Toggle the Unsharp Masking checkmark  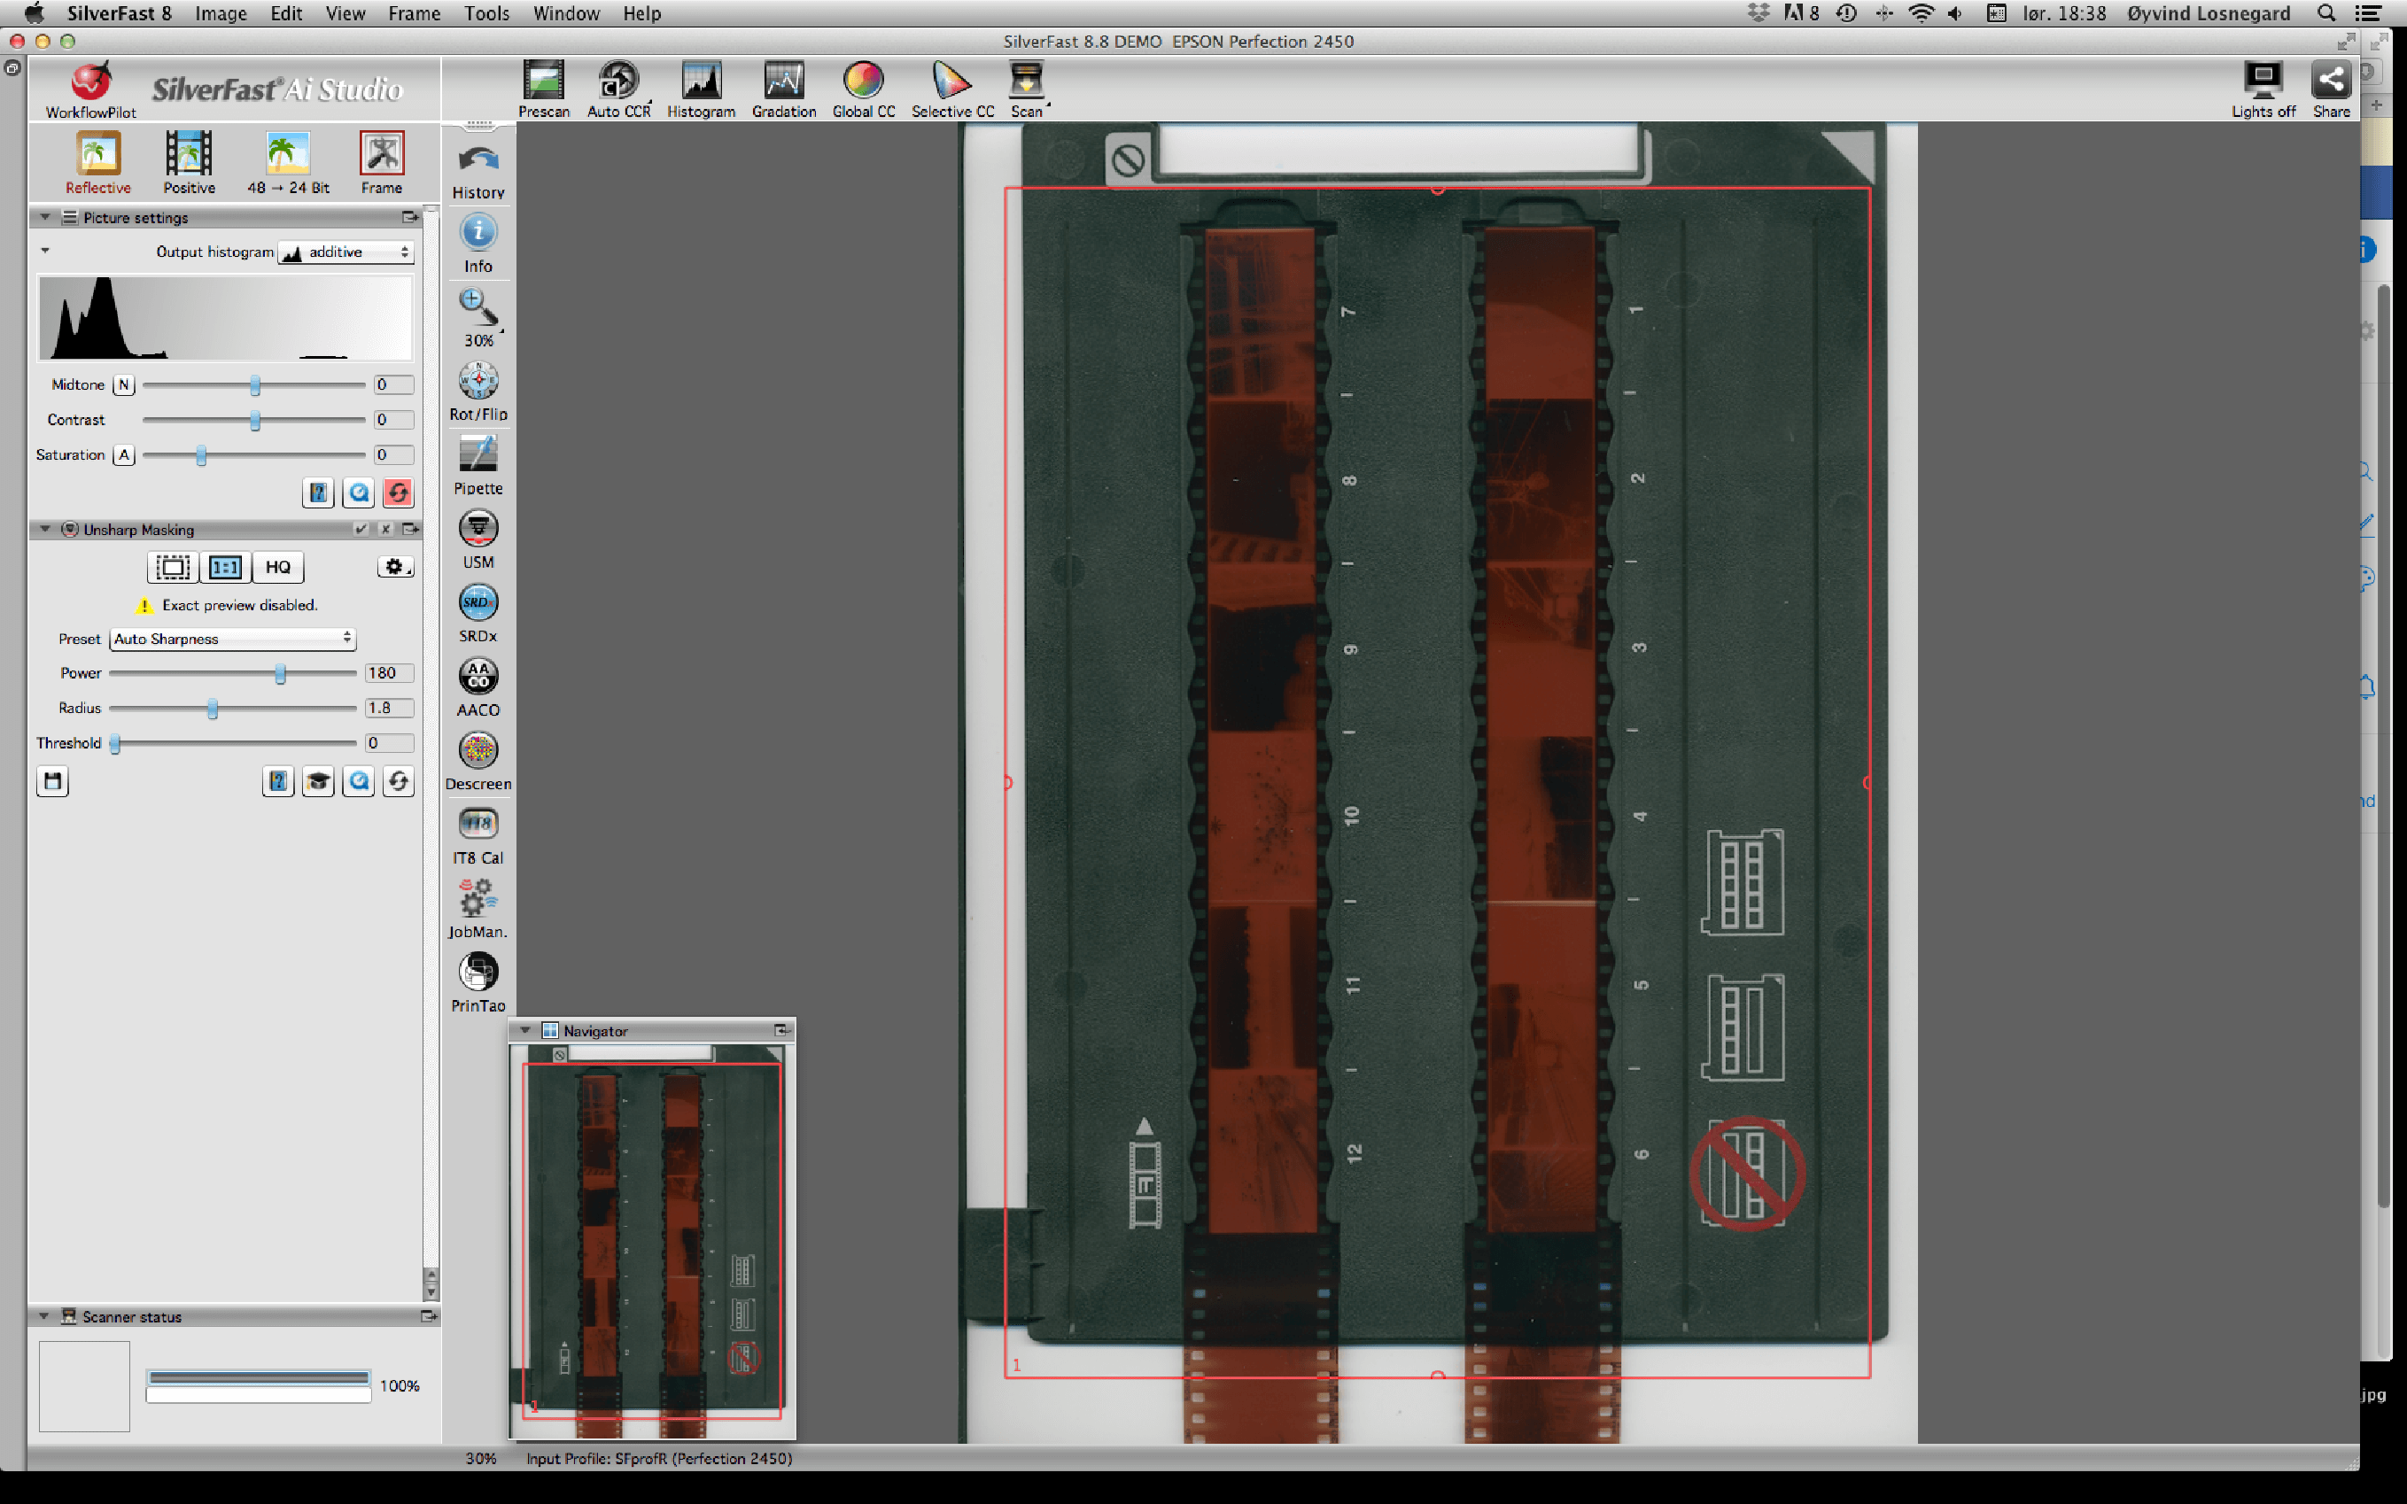[361, 529]
